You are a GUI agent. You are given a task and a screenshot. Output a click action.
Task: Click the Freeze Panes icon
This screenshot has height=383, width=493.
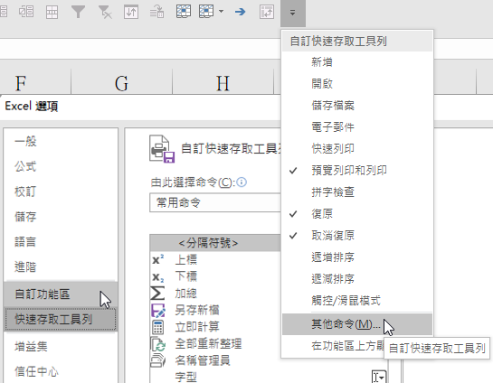[184, 12]
